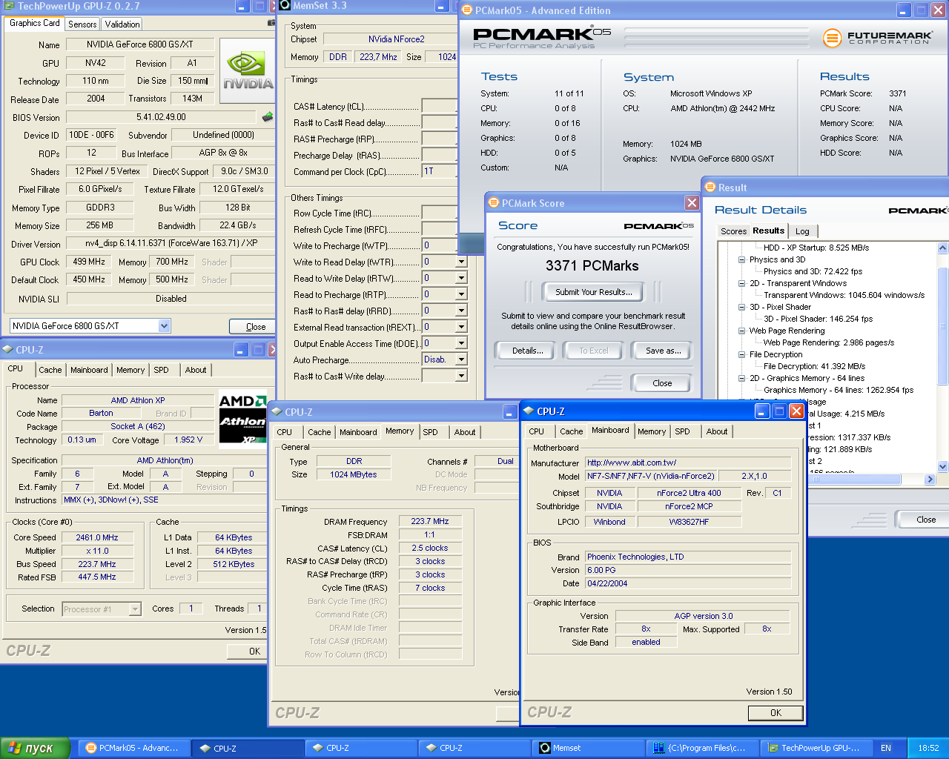Click the Command per Clock (CpC) field
949x759 pixels.
click(439, 171)
